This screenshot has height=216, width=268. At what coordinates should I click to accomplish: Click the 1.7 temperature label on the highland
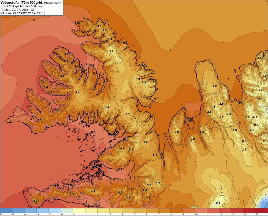point(220,189)
